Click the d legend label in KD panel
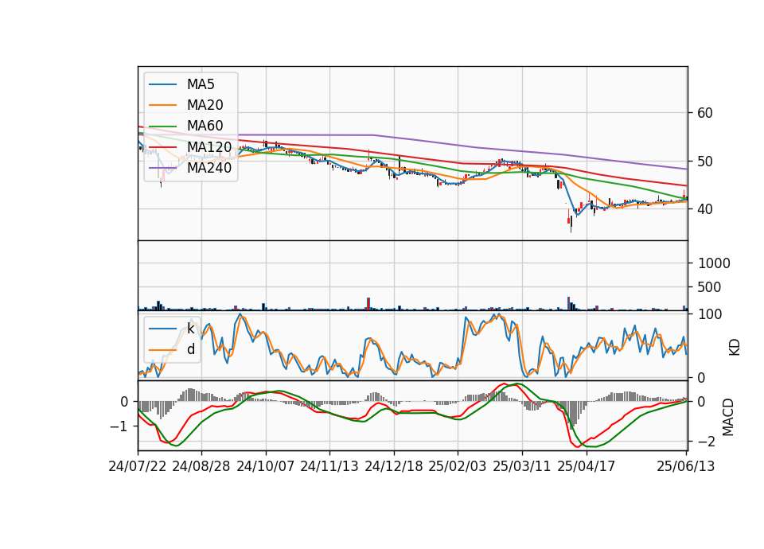 click(x=191, y=349)
